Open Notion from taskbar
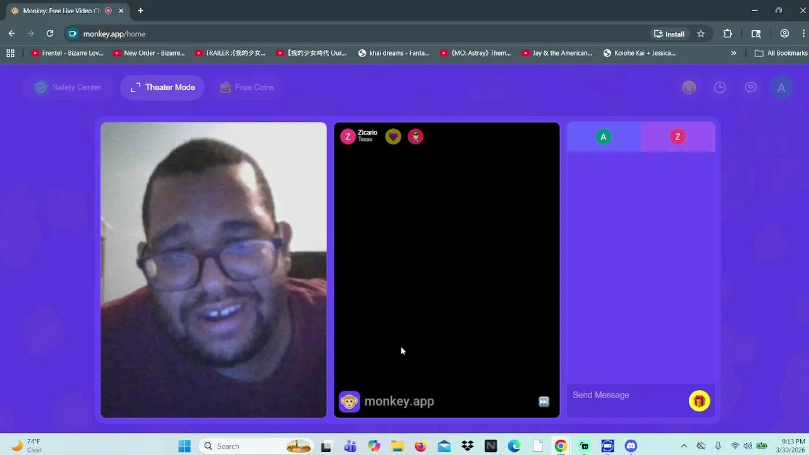Screen dimensions: 809x455 pos(491,446)
